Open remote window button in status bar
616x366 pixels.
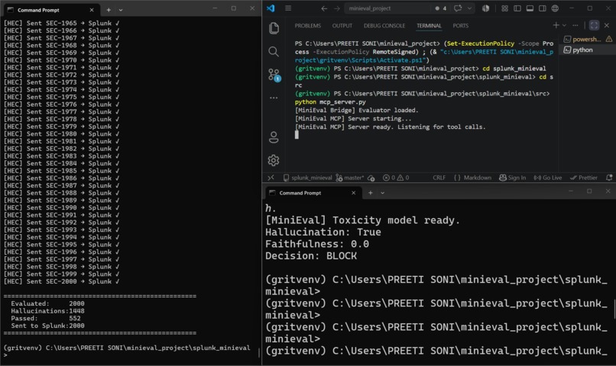point(271,178)
